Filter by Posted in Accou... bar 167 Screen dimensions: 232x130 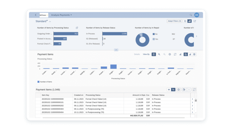click(x=60, y=39)
